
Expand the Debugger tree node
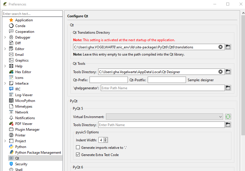pyautogui.click(x=5, y=37)
